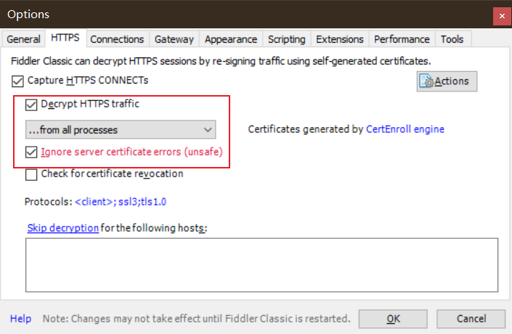Uncheck Decrypt HTTPS traffic

31,105
